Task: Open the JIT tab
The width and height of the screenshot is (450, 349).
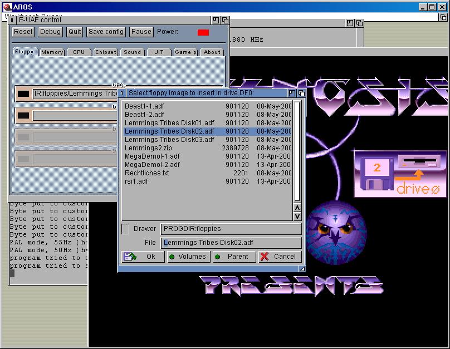Action: 159,52
